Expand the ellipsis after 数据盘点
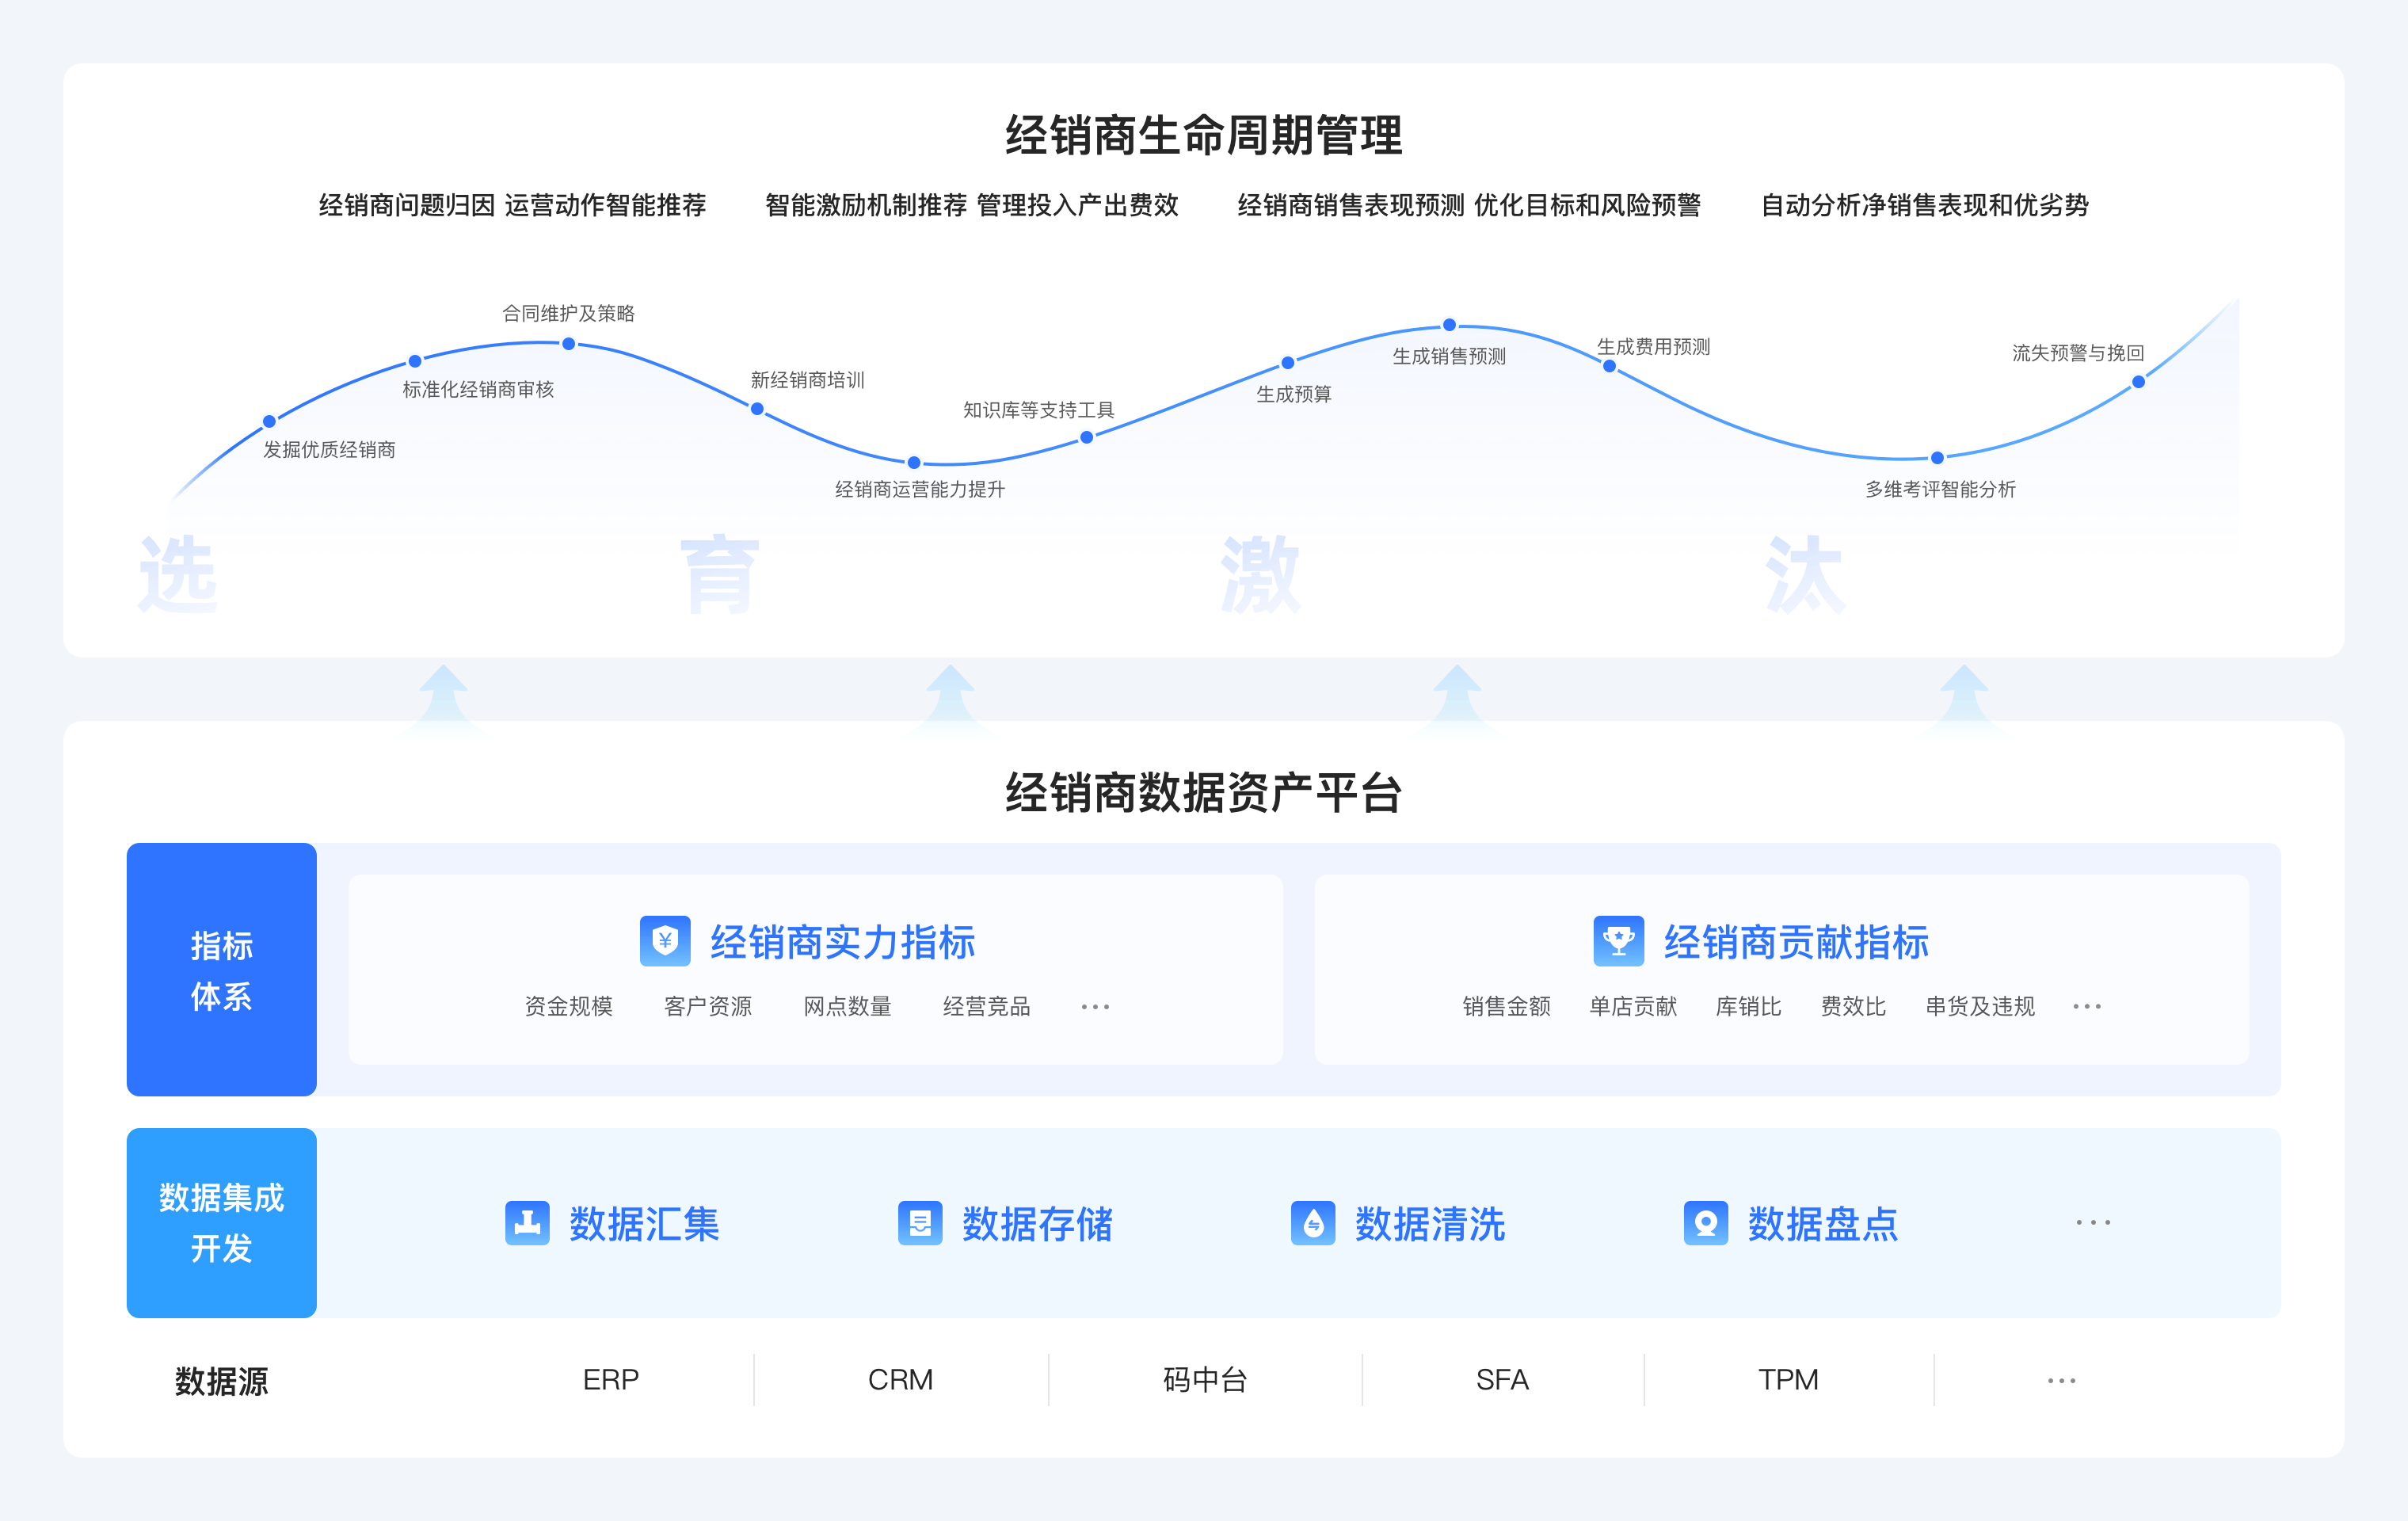Screen dimensions: 2408x1521 2093,1223
